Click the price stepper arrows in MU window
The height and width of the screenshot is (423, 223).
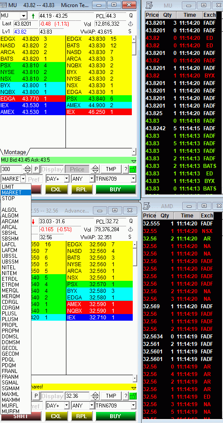pos(95,169)
